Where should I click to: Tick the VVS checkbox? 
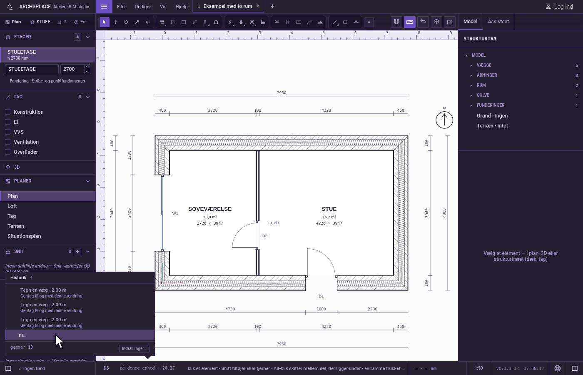pyautogui.click(x=7, y=132)
